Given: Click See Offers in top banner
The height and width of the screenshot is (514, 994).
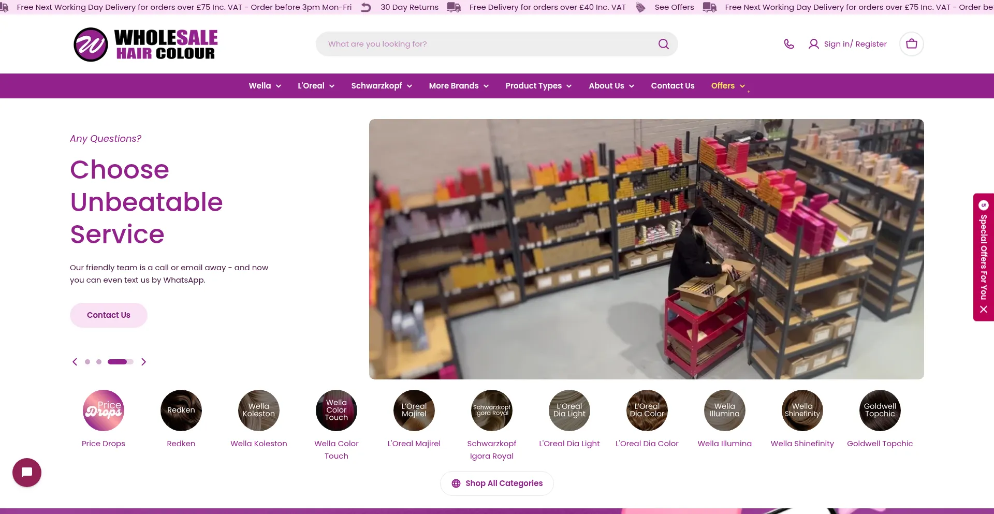Looking at the screenshot, I should (674, 7).
